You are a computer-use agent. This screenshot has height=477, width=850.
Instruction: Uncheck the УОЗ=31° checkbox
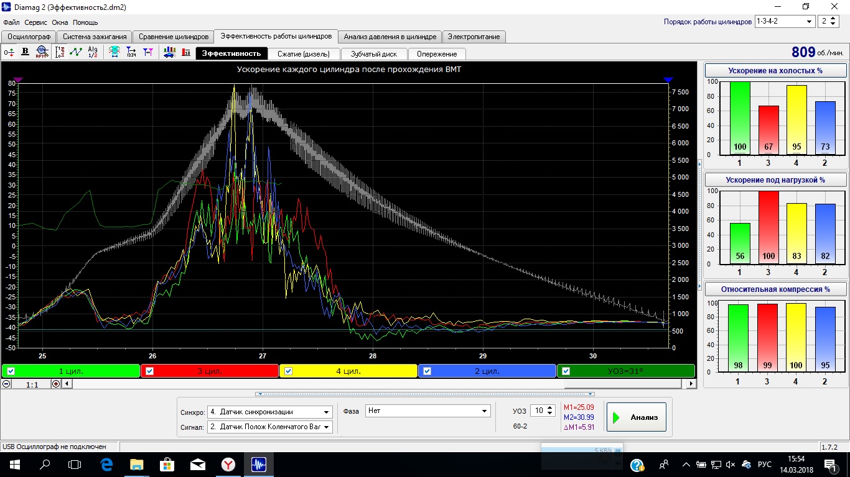point(566,371)
